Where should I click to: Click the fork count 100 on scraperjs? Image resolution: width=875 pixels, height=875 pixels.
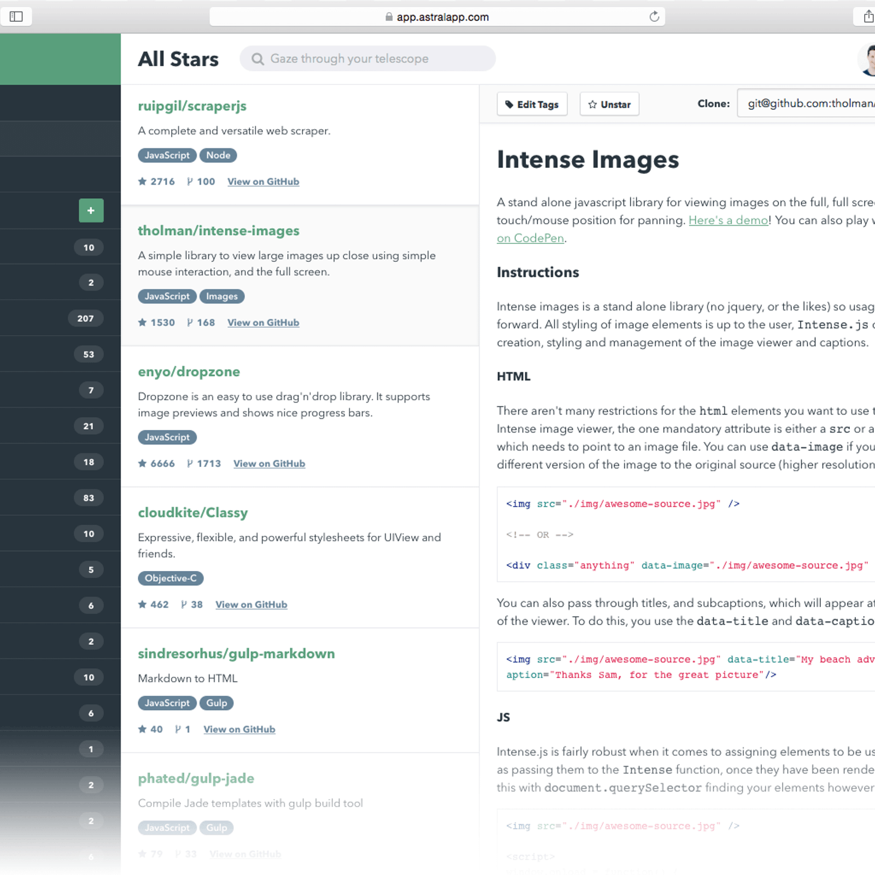tap(201, 182)
